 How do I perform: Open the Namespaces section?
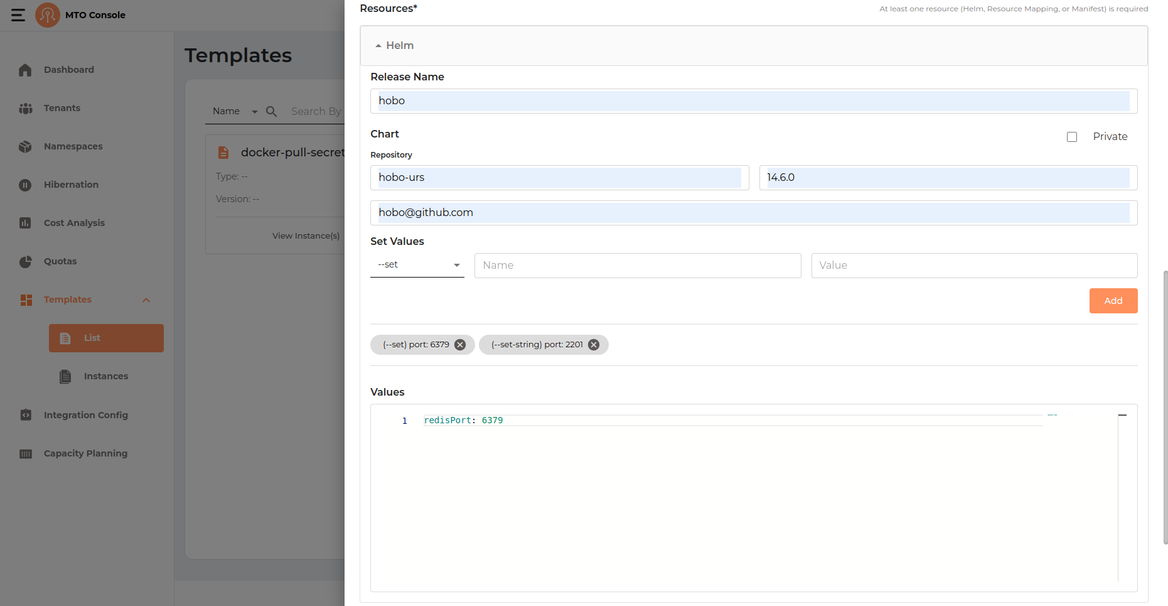click(73, 146)
